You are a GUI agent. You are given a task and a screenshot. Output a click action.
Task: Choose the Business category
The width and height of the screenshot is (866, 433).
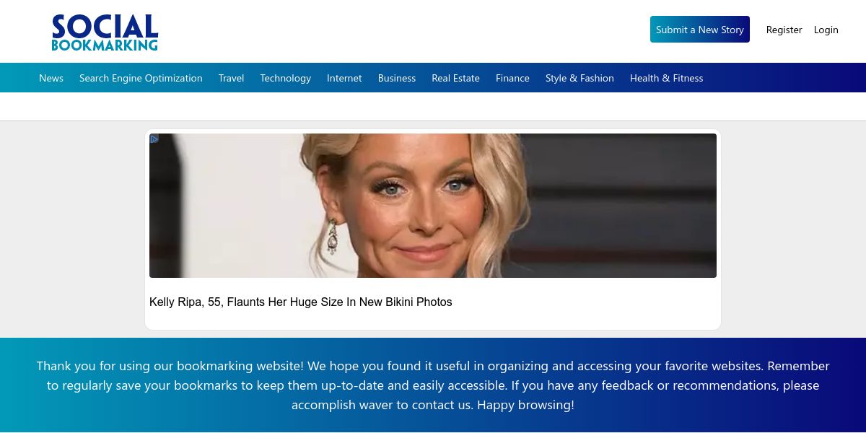[x=397, y=78]
